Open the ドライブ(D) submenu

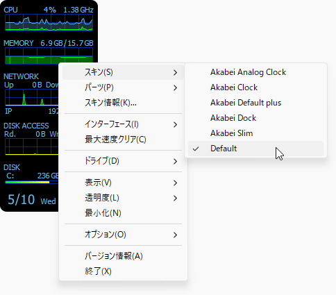click(123, 161)
